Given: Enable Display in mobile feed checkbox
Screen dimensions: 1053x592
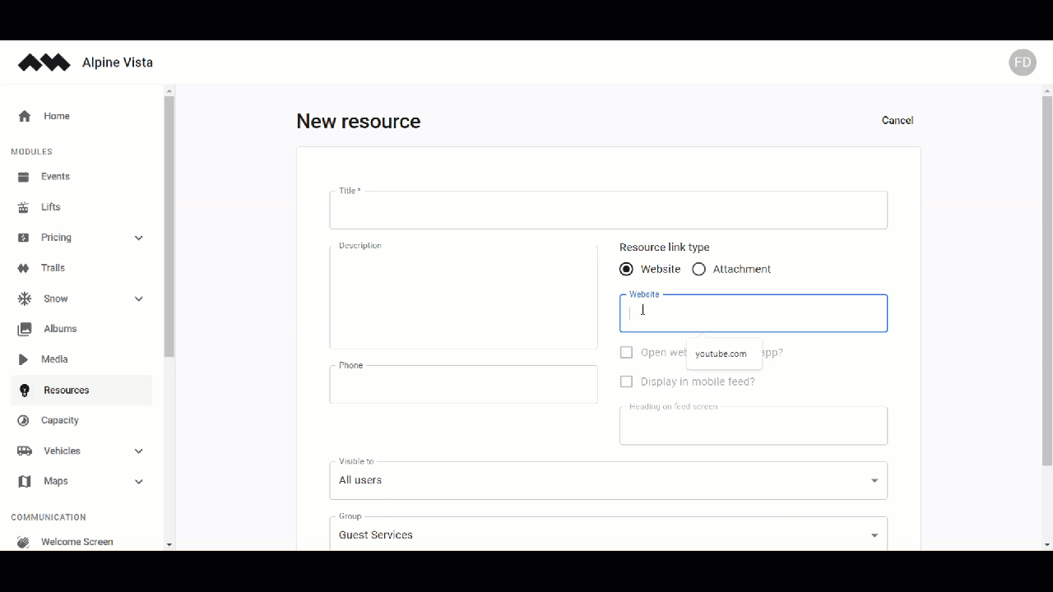Looking at the screenshot, I should [x=626, y=382].
